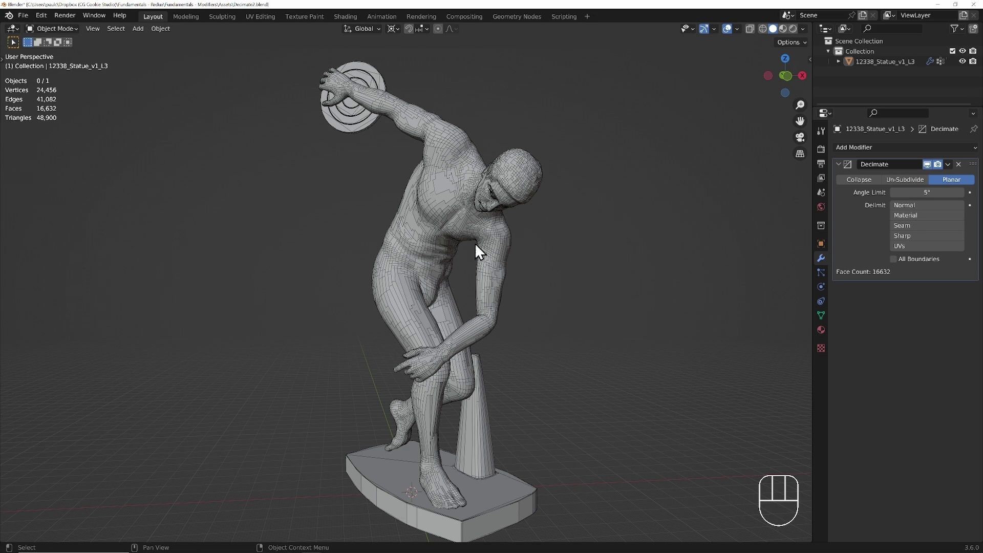Toggle viewport overlays
The height and width of the screenshot is (553, 983).
pos(727,29)
